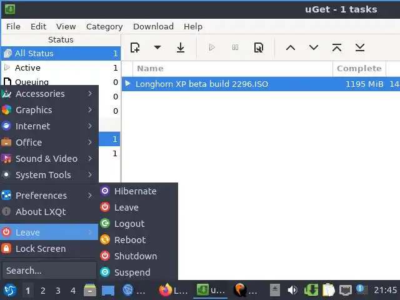Click the notification alert tray icon
This screenshot has width=400, height=300.
coord(362,290)
